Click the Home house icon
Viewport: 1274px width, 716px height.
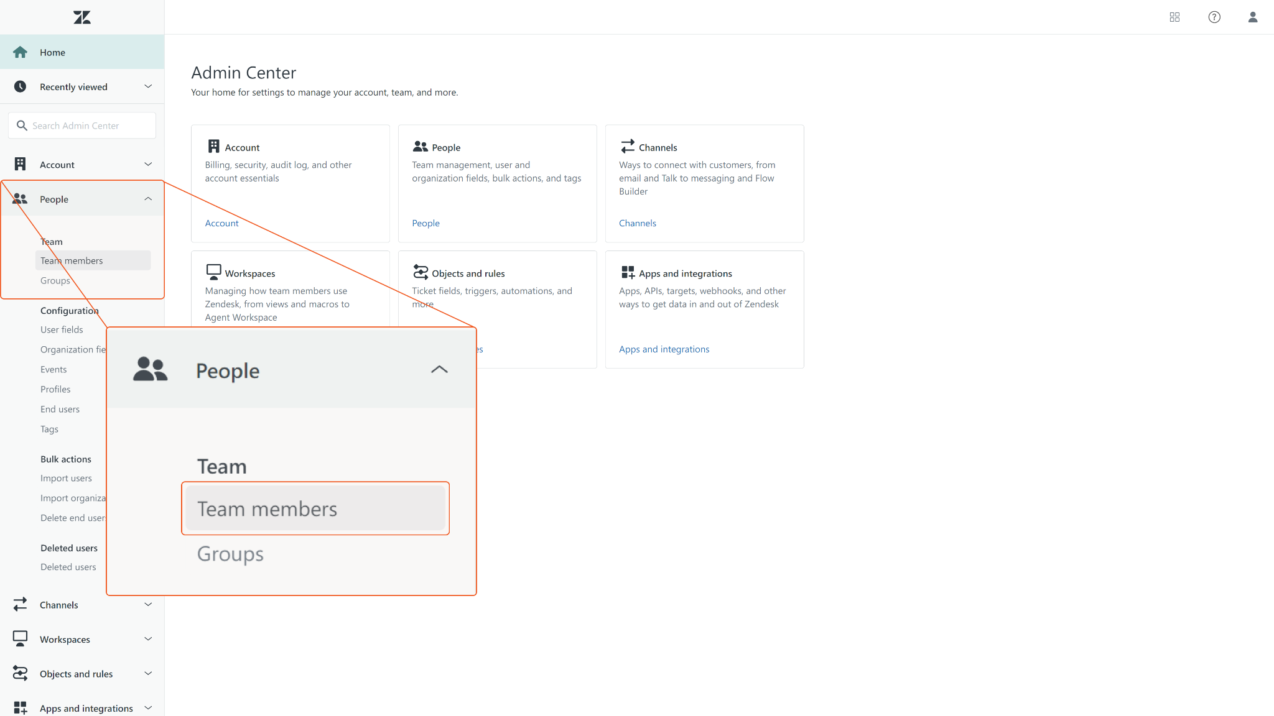20,52
